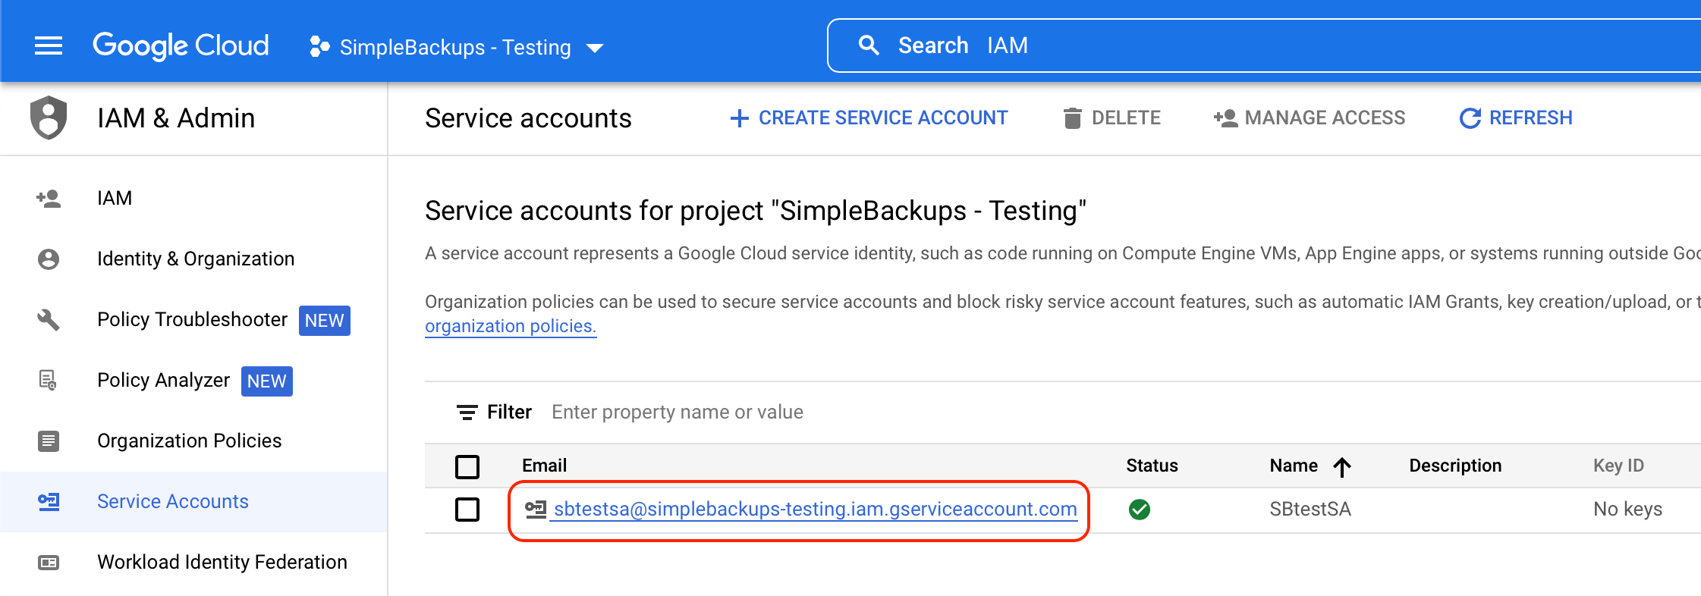Focus the Search IAM input field
This screenshot has height=596, width=1701.
tap(1264, 45)
